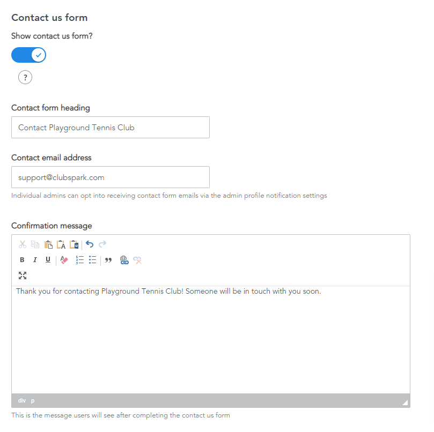Toggle Bold formatting
Image resolution: width=434 pixels, height=432 pixels.
click(x=22, y=260)
